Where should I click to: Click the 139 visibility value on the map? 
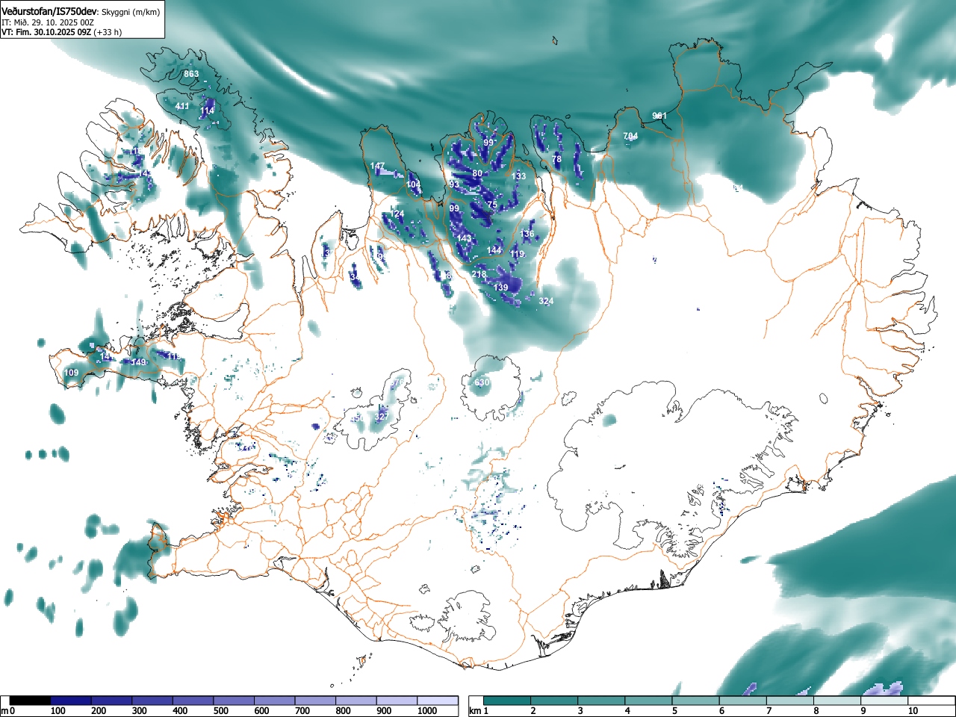500,288
